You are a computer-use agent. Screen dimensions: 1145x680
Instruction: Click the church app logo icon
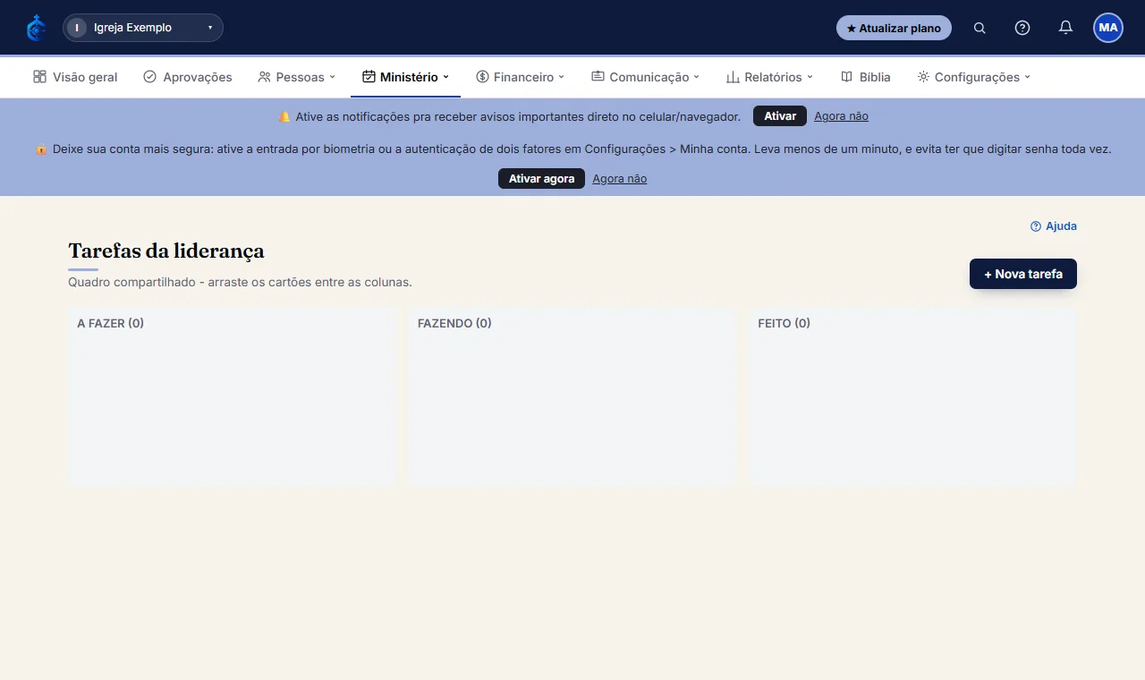pos(36,28)
